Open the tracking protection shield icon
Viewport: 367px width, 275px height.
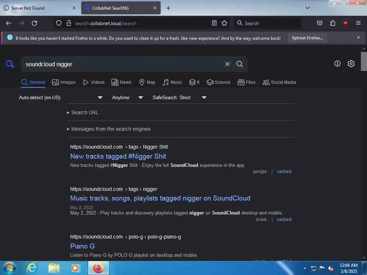pos(59,23)
